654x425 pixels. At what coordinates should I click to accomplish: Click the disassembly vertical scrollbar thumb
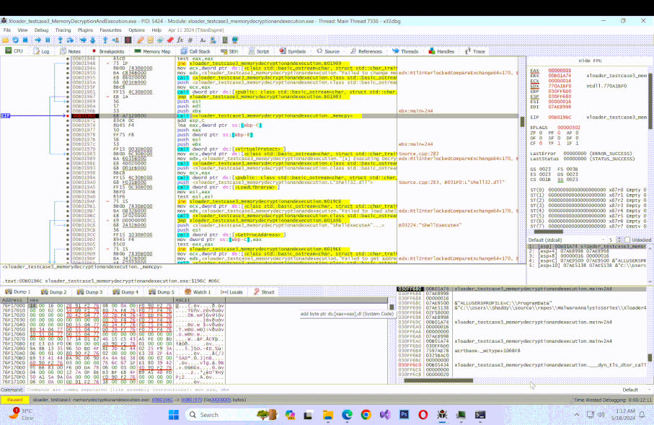tap(522, 121)
